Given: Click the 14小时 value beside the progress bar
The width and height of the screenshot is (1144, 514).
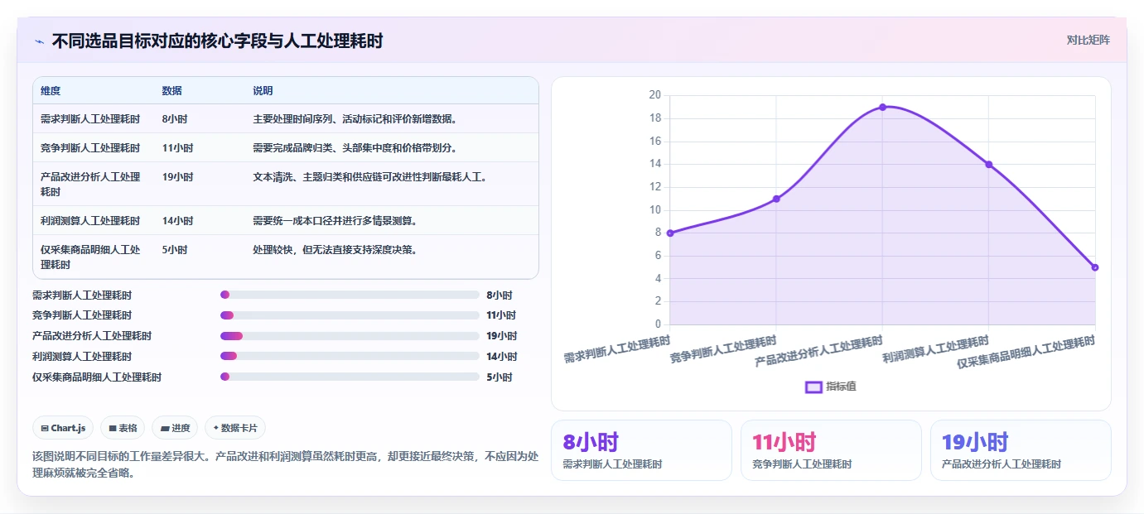Looking at the screenshot, I should pyautogui.click(x=501, y=357).
